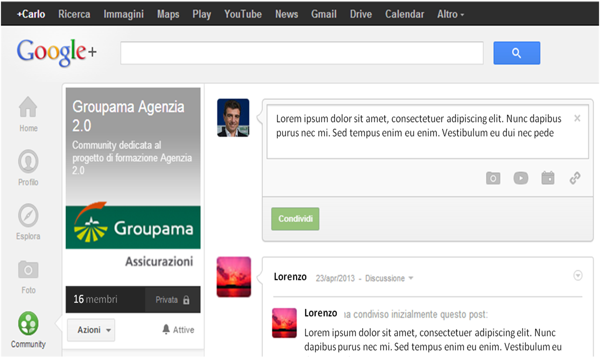The image size is (600, 357).
Task: Click the green Condividi button
Action: click(x=295, y=219)
